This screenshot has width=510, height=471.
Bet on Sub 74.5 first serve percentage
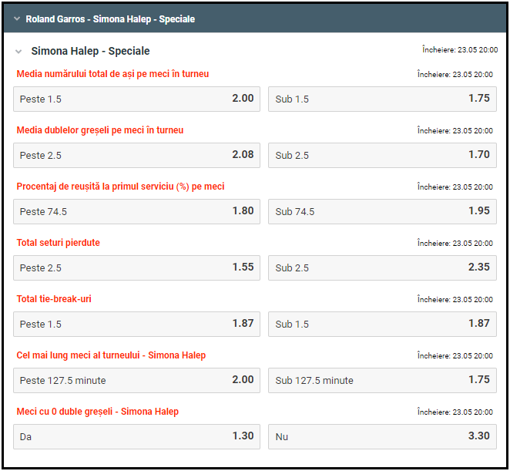pos(382,211)
